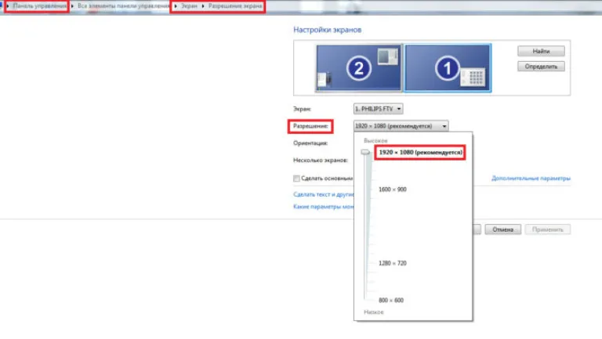Grab the resolution slider handle

[x=365, y=152]
